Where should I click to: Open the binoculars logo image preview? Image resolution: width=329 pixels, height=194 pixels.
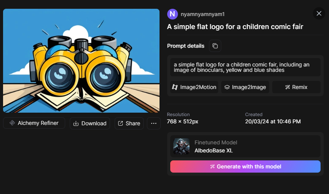tap(81, 61)
